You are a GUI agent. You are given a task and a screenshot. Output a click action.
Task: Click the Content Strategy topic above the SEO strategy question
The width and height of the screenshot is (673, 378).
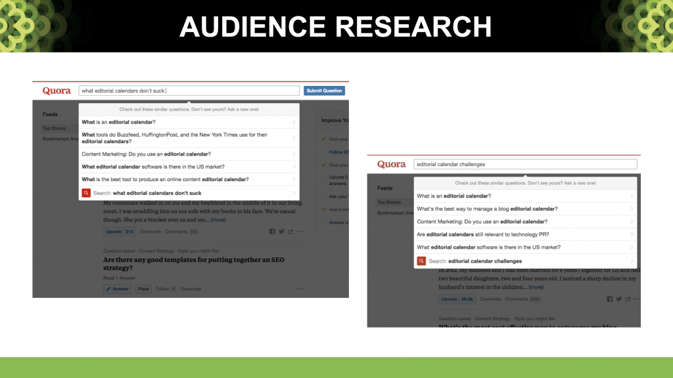tap(156, 251)
